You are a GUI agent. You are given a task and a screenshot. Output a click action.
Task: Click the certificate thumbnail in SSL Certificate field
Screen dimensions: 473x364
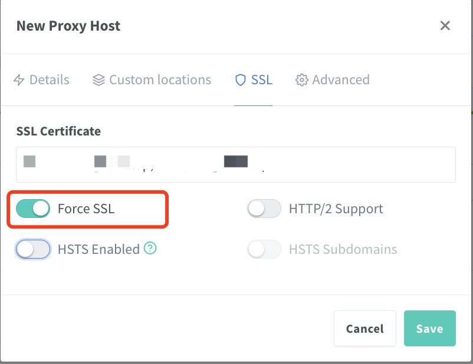coord(29,160)
